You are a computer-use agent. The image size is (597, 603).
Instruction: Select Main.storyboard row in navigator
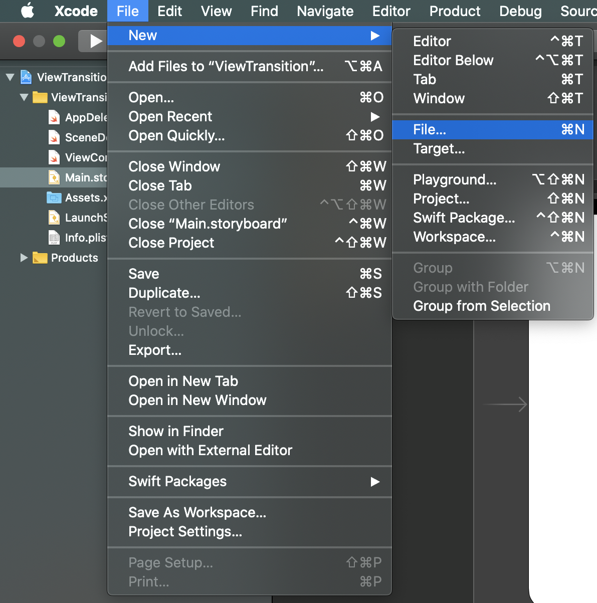click(54, 177)
